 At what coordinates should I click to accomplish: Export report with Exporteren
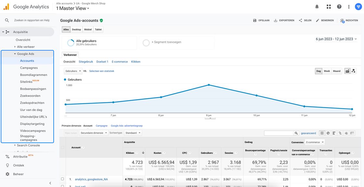point(284,20)
